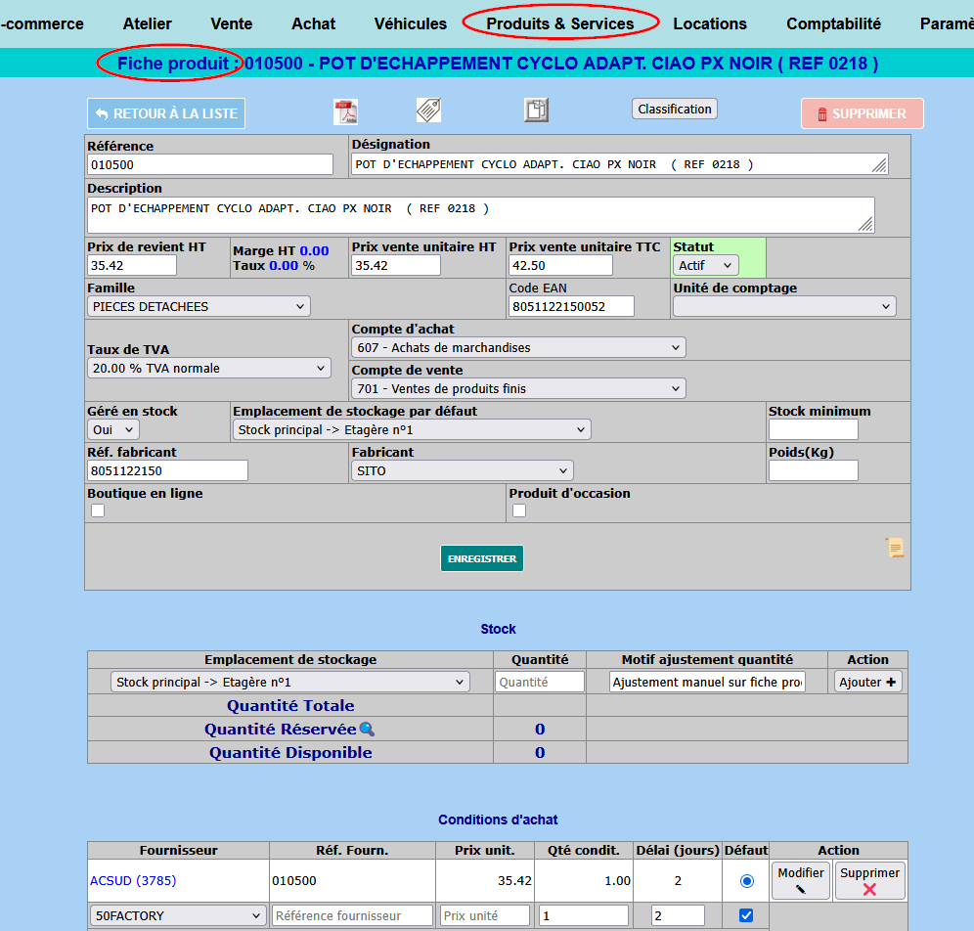974x931 pixels.
Task: Click the PDF export icon
Action: pyautogui.click(x=346, y=111)
